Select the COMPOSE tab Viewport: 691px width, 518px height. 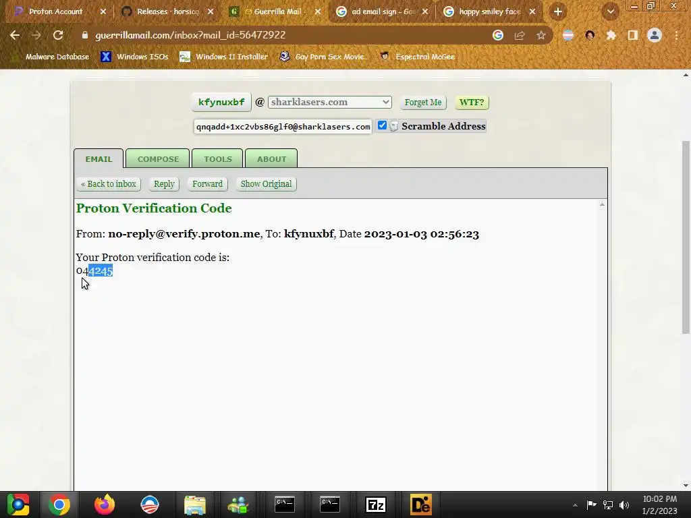coord(158,159)
